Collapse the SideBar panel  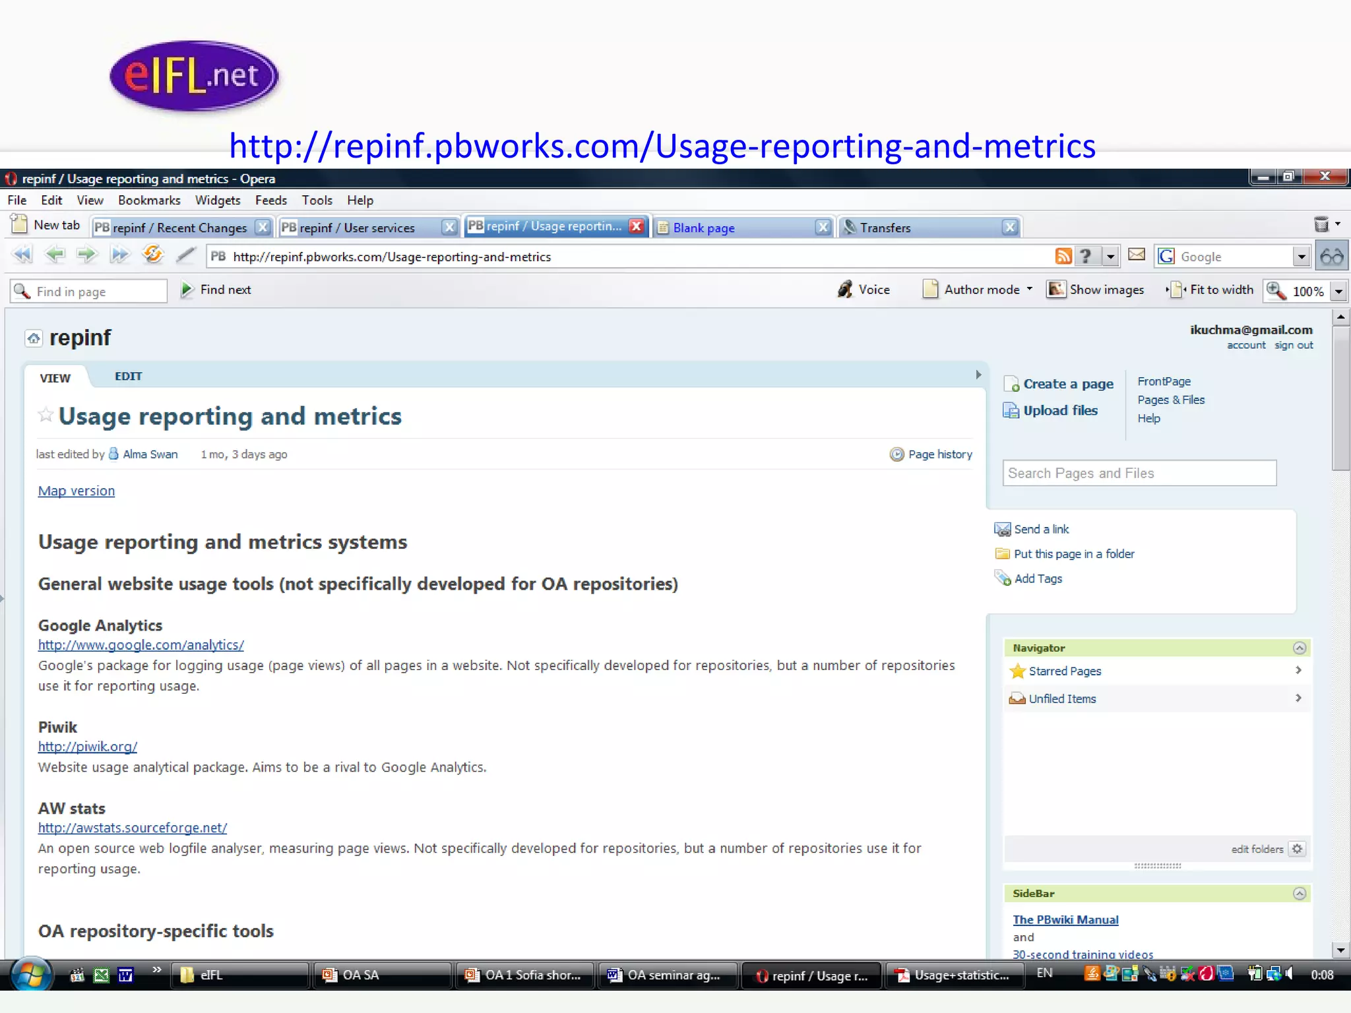point(1300,894)
